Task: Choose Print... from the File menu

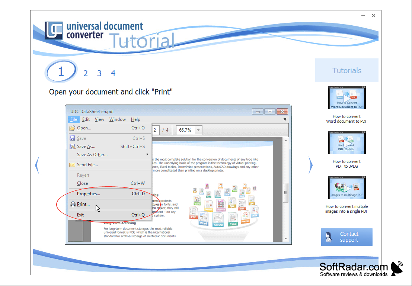Action: click(110, 204)
